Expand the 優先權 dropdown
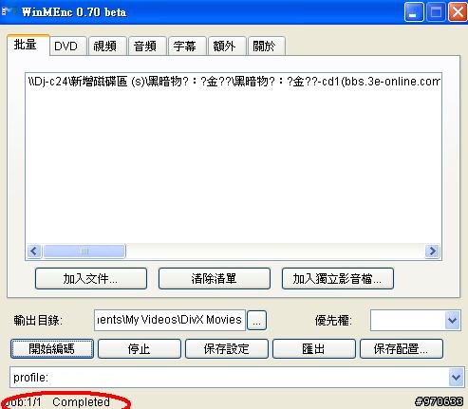 coord(453,321)
